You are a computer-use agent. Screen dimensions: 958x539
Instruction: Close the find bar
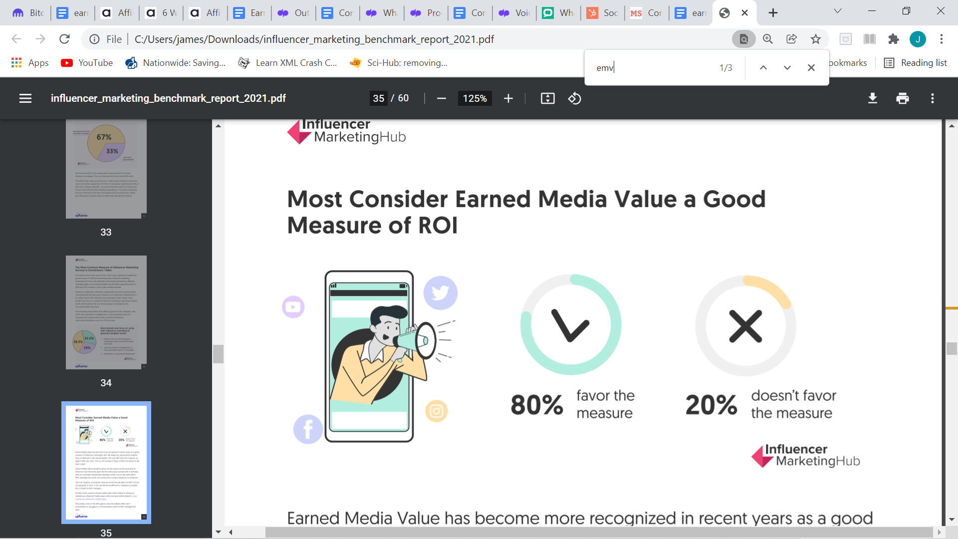(811, 68)
